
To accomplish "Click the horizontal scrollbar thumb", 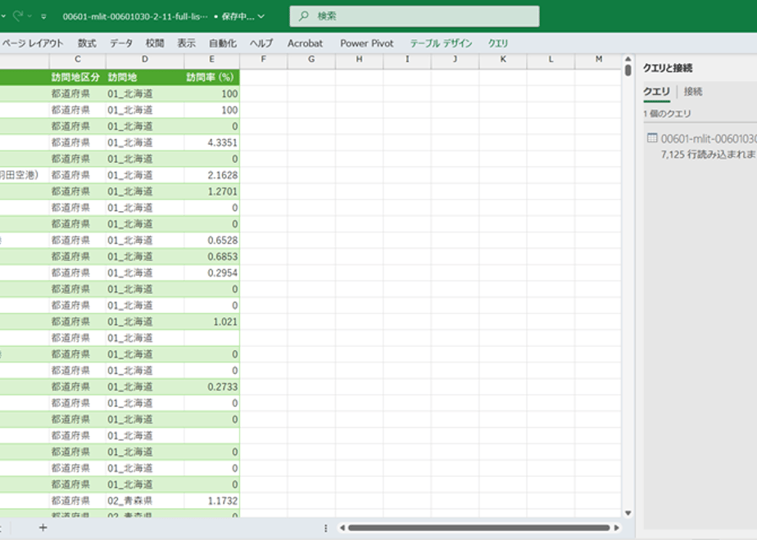I will (x=479, y=528).
